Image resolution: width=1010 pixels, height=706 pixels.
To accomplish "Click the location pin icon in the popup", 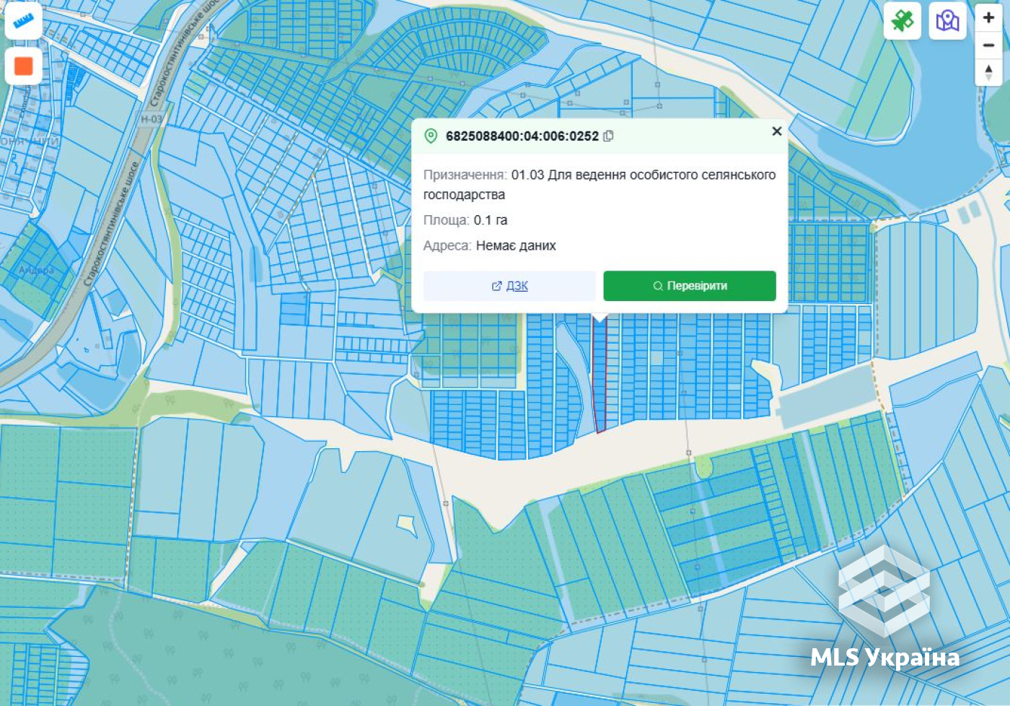I will tap(431, 136).
